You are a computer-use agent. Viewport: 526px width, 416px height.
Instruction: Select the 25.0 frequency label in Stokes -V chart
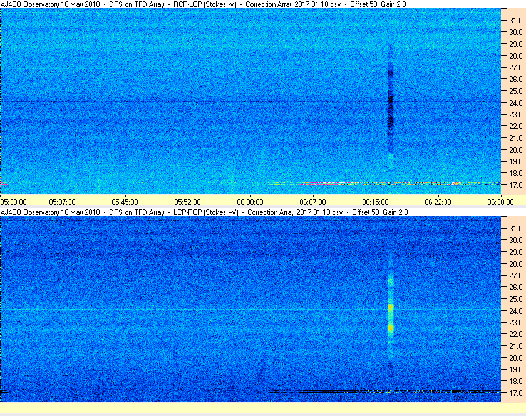click(x=516, y=91)
